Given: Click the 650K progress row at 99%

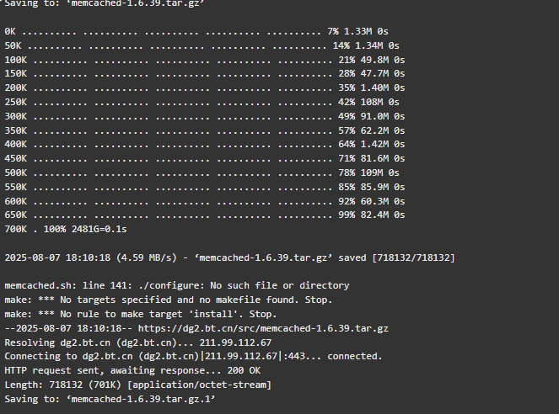Looking at the screenshot, I should coord(205,215).
